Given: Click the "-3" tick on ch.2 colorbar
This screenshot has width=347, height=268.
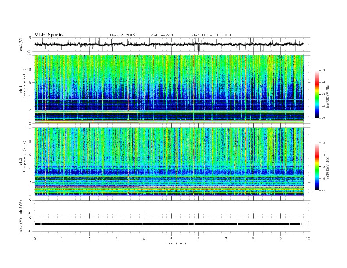Looking at the screenshot, I should (323, 143).
